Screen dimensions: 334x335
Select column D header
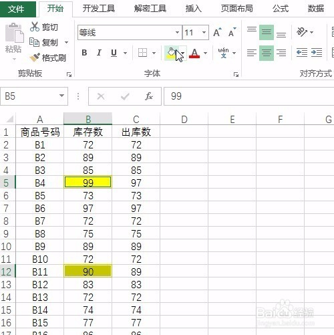tap(184, 119)
